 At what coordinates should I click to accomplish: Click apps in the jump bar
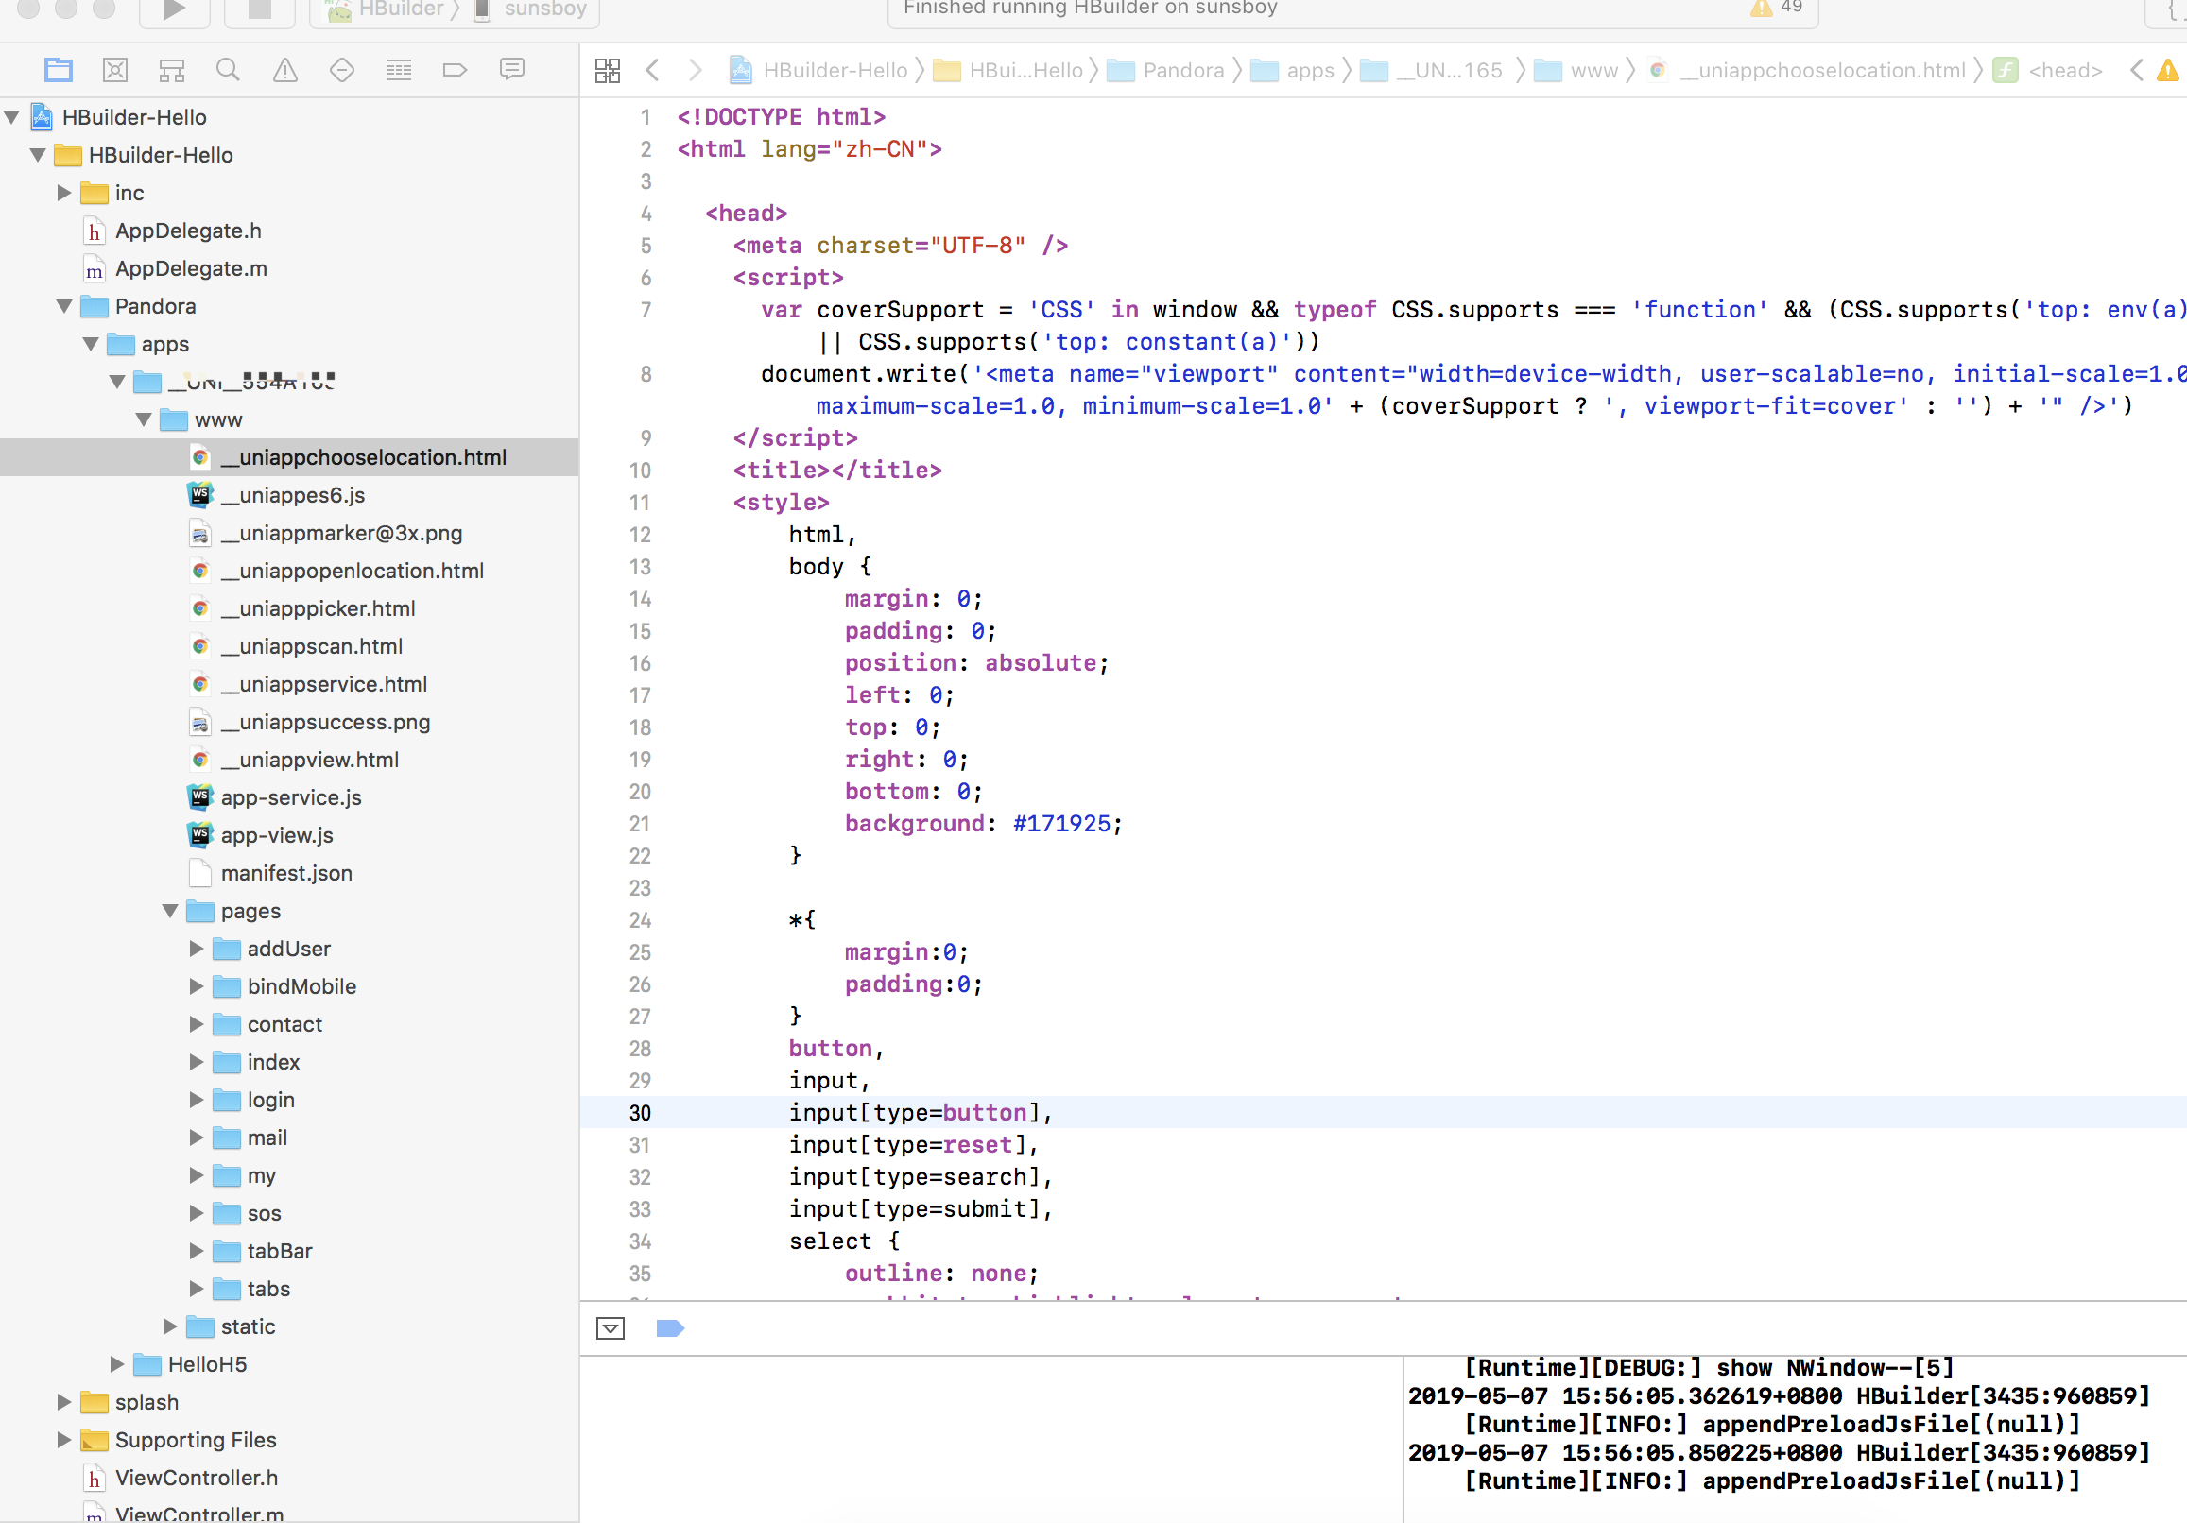1294,71
